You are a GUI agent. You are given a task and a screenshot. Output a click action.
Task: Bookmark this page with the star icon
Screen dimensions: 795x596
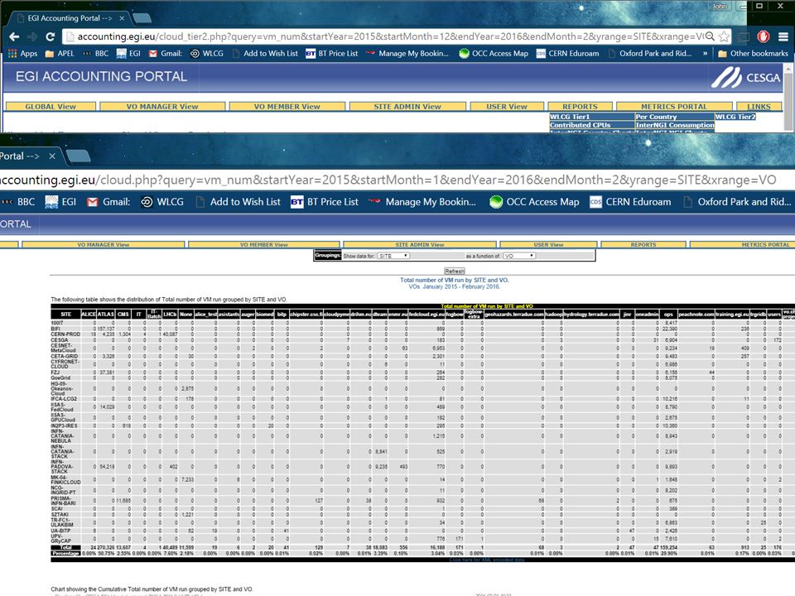tap(724, 36)
